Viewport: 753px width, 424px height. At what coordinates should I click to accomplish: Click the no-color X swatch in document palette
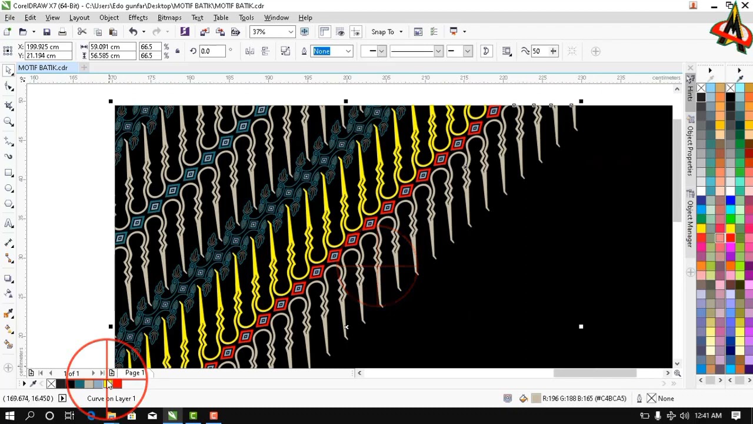click(x=51, y=384)
